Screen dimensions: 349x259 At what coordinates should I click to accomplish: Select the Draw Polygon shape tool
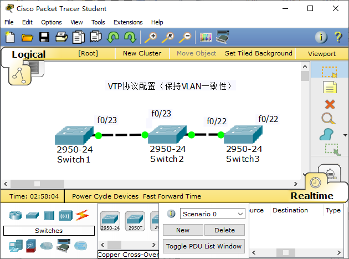click(326, 135)
